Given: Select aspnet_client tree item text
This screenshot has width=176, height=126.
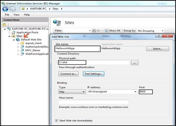Looking at the screenshot, I should [33, 43].
